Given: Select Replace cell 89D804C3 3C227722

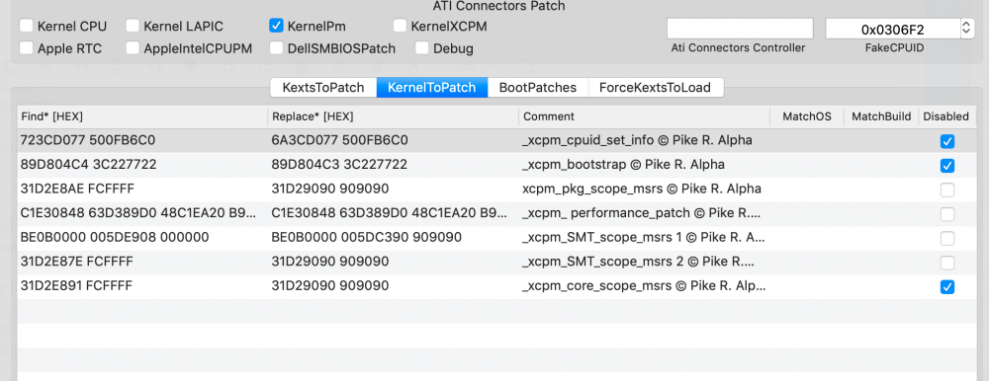Looking at the screenshot, I should pos(393,165).
